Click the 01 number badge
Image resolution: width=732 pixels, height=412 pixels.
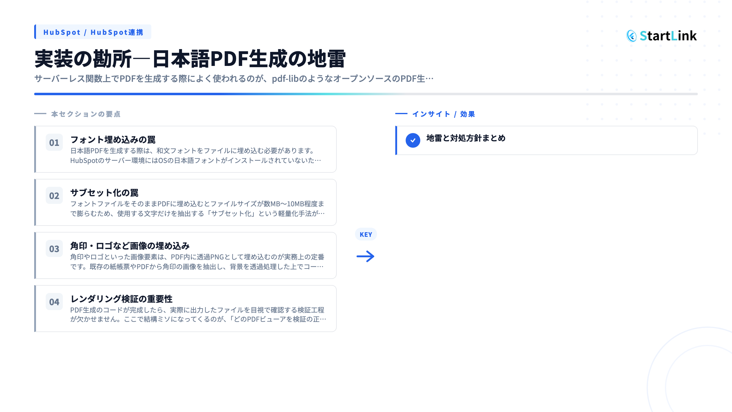point(54,143)
